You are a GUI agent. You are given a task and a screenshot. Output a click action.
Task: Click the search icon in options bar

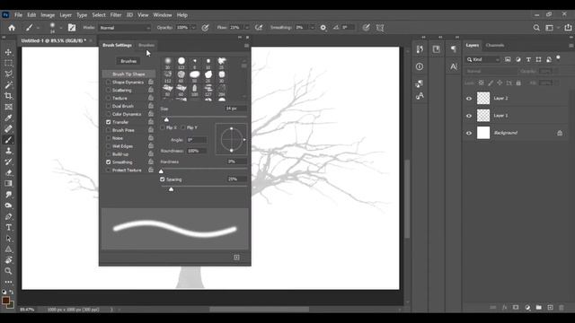(536, 28)
